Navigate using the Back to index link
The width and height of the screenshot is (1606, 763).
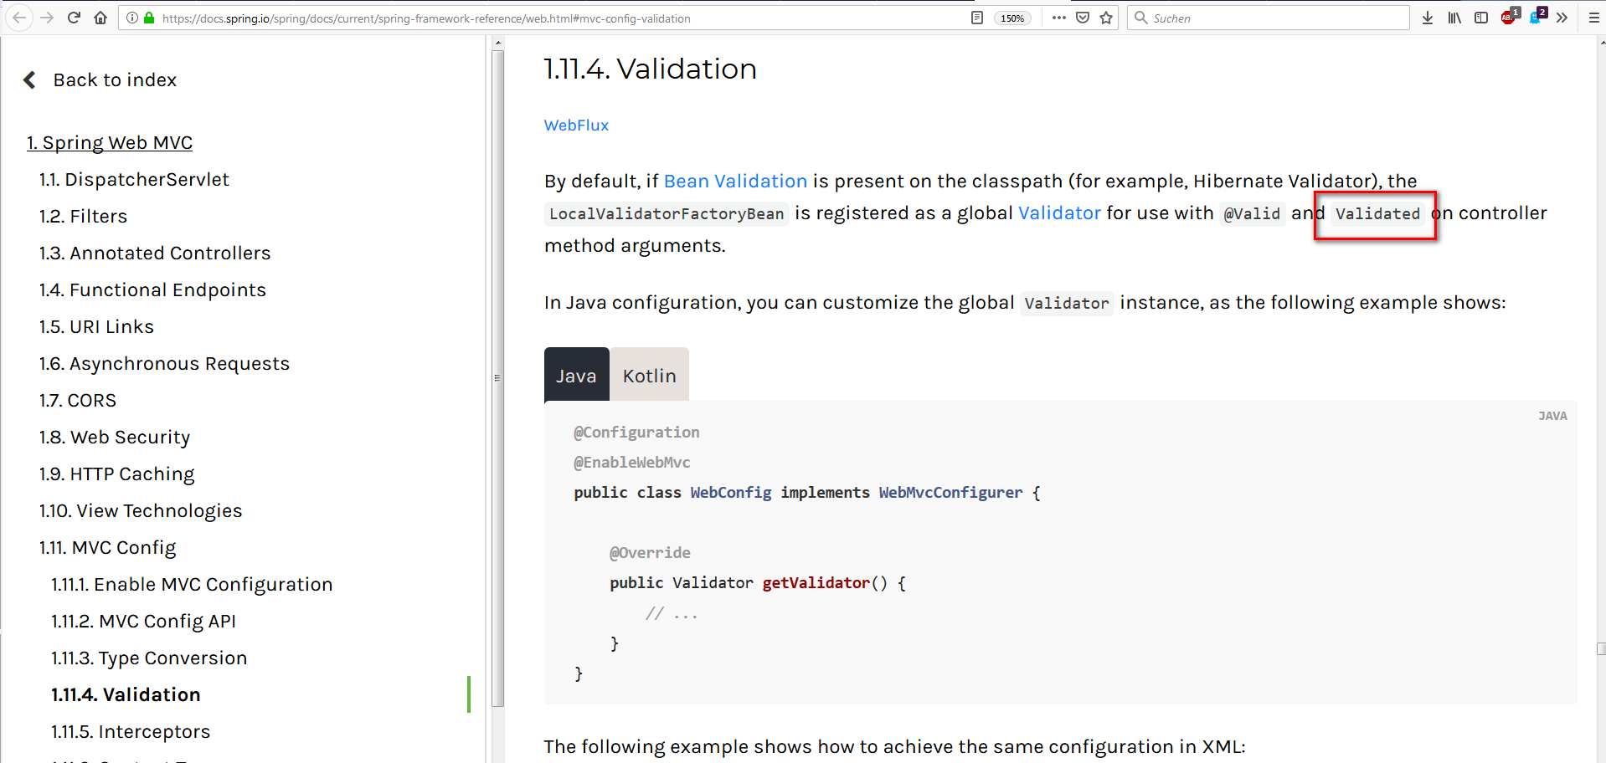point(115,79)
